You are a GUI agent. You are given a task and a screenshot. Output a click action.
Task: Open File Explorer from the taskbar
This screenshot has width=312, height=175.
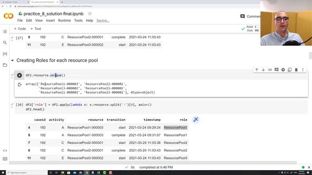(62, 173)
